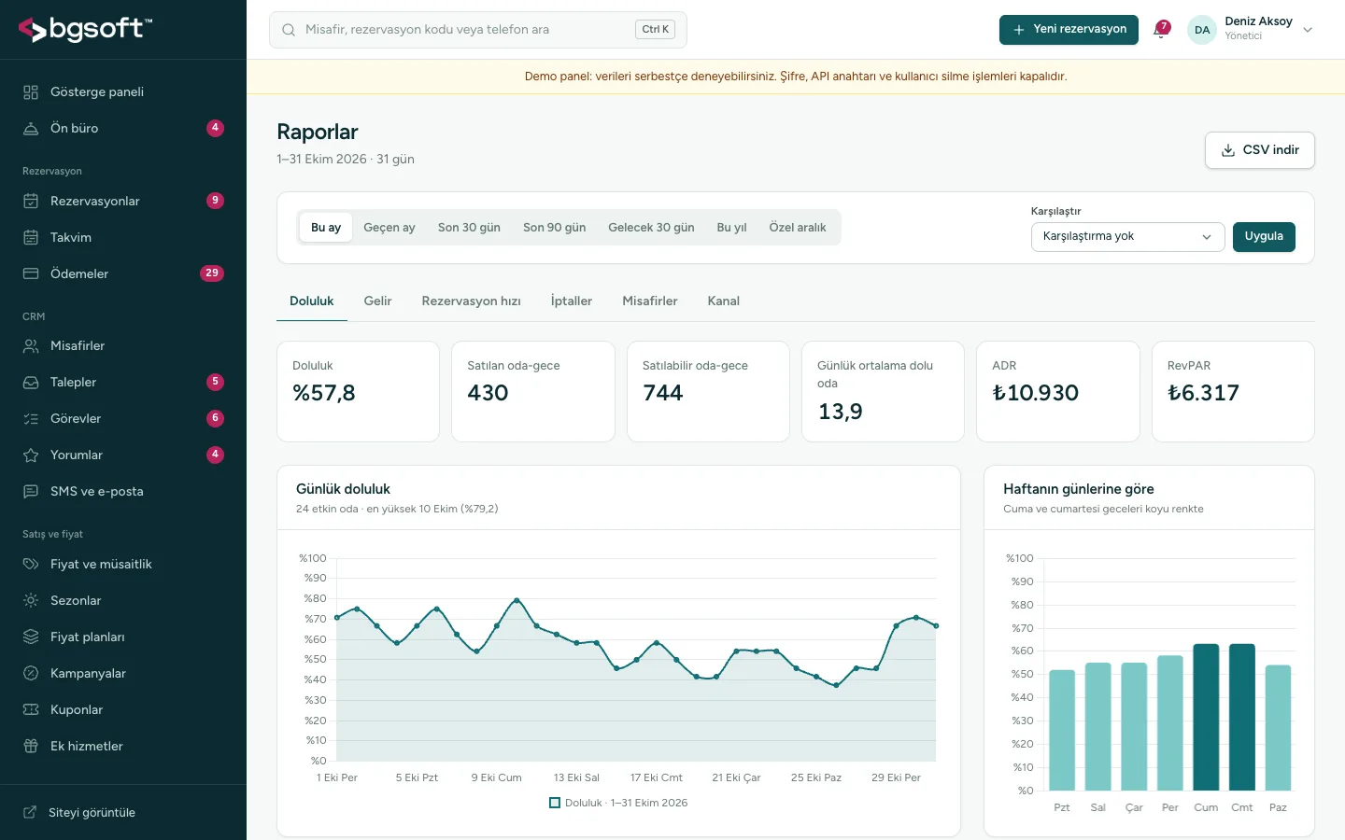Switch to the Gelir tab
1345x840 pixels.
[377, 301]
